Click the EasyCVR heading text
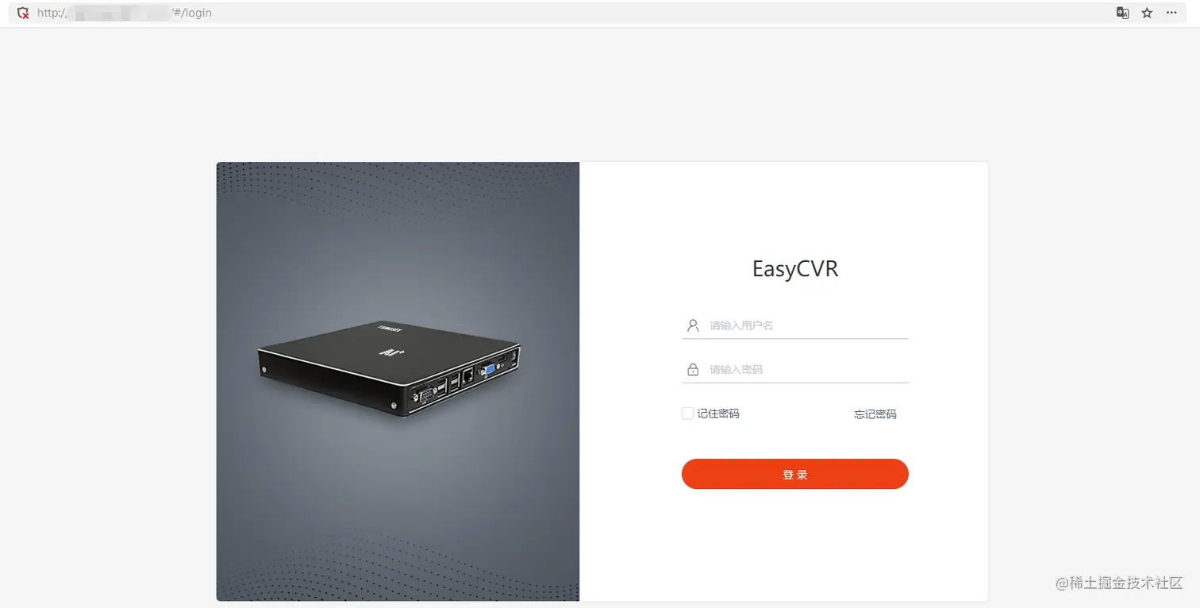1200x608 pixels. [795, 269]
